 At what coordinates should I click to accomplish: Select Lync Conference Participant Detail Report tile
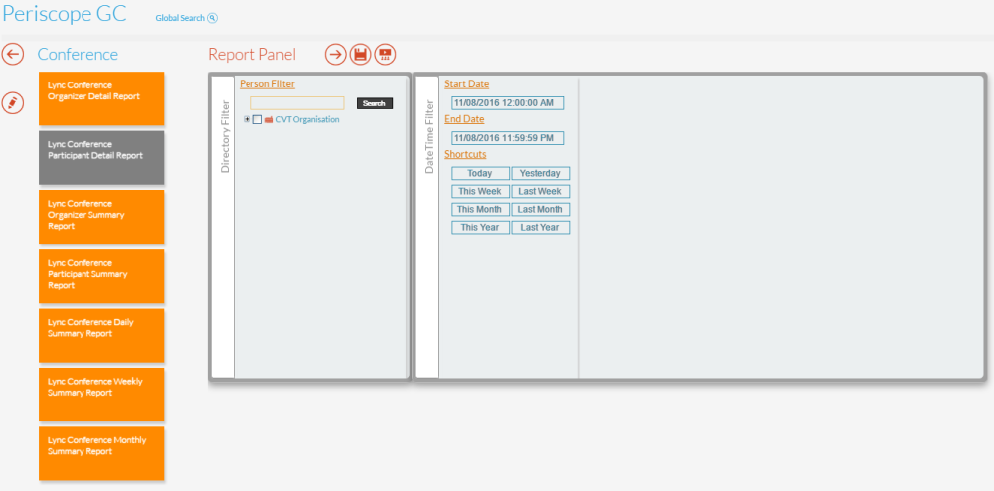pos(101,158)
